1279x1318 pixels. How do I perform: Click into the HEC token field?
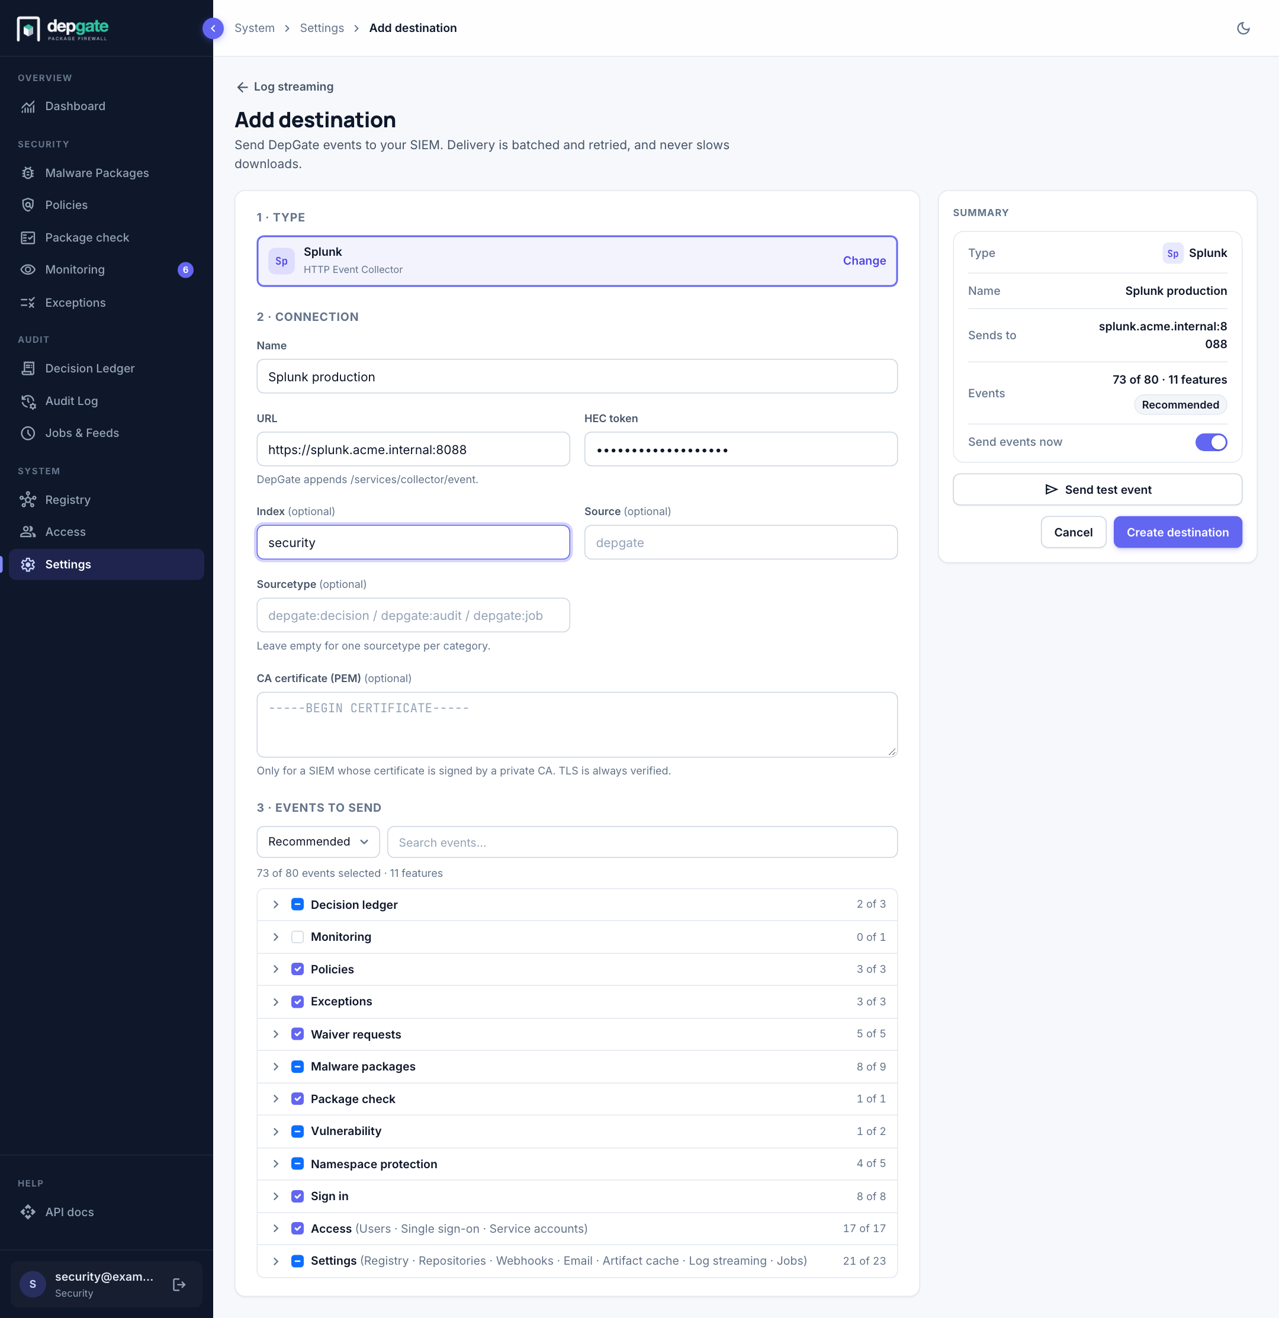tap(740, 449)
